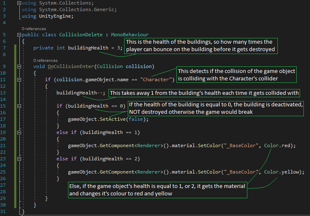Collapse the buildingHealth == 0 if-block toggle
The width and height of the screenshot is (310, 216).
[x=19, y=106]
